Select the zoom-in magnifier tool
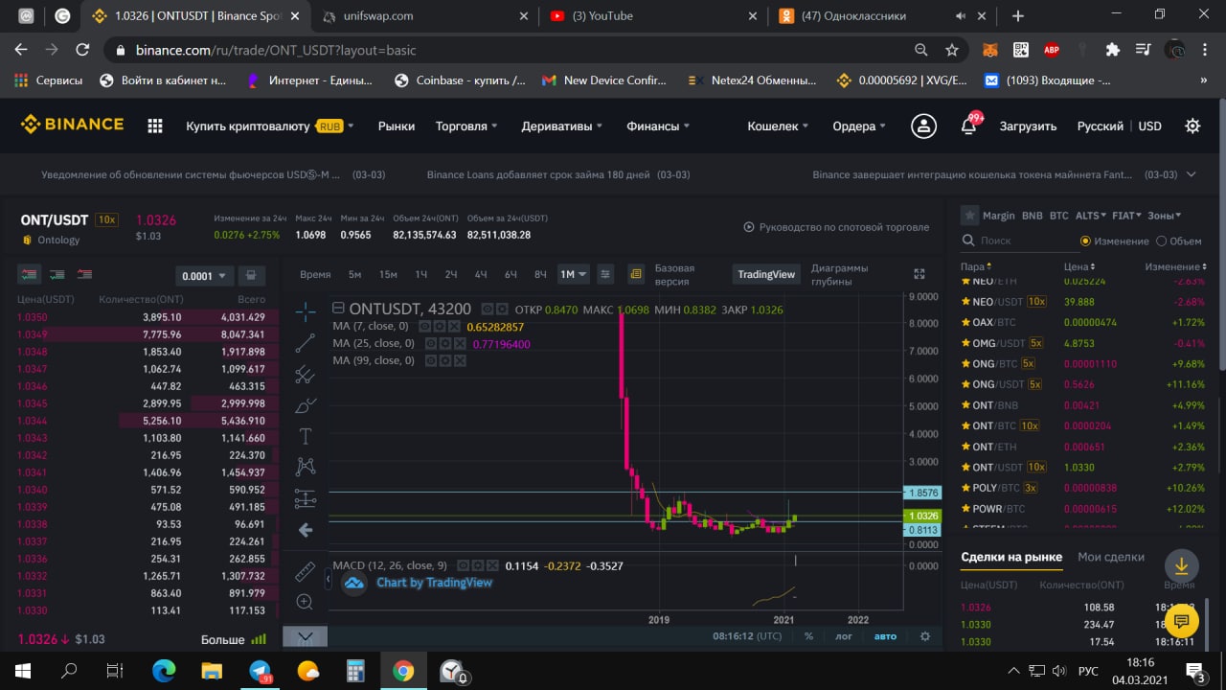Image resolution: width=1226 pixels, height=690 pixels. 305,602
